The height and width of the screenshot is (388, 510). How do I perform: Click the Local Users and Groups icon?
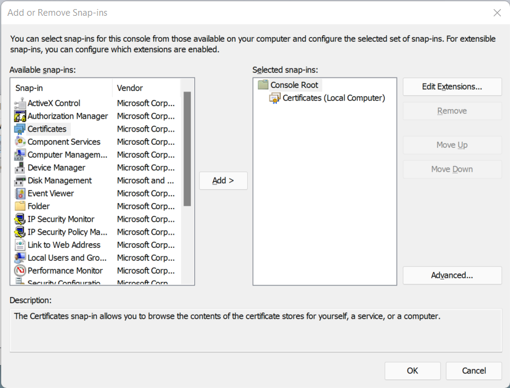point(20,258)
